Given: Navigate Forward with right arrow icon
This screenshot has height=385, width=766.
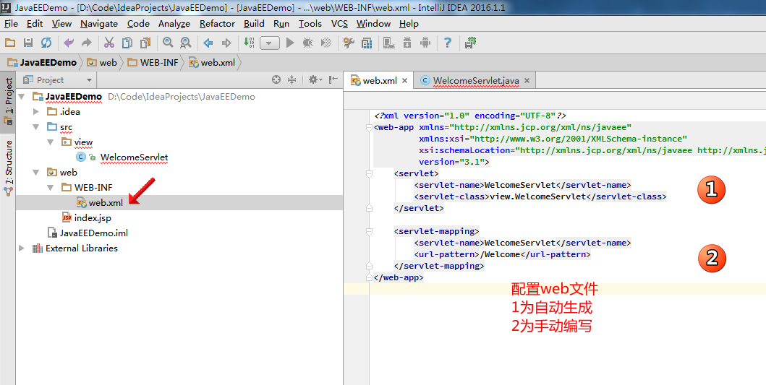Looking at the screenshot, I should tap(226, 43).
